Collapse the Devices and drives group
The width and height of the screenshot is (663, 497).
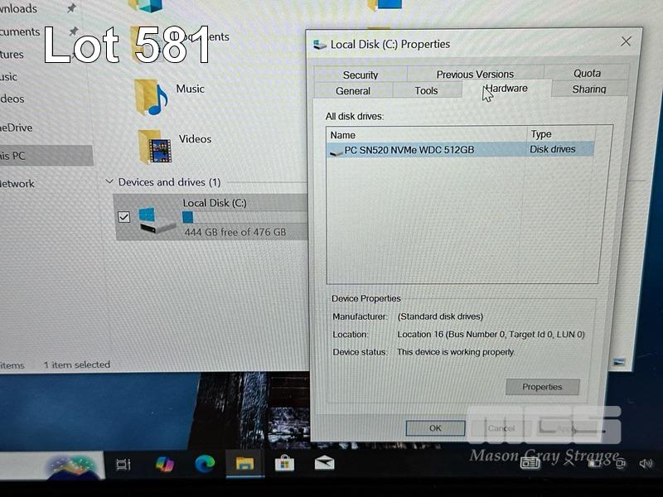pyautogui.click(x=109, y=181)
